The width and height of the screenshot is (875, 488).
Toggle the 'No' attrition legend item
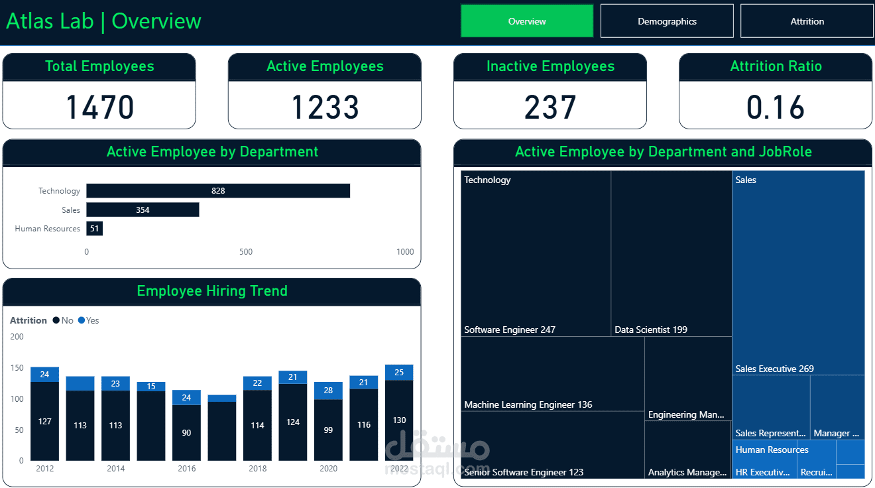coord(64,320)
